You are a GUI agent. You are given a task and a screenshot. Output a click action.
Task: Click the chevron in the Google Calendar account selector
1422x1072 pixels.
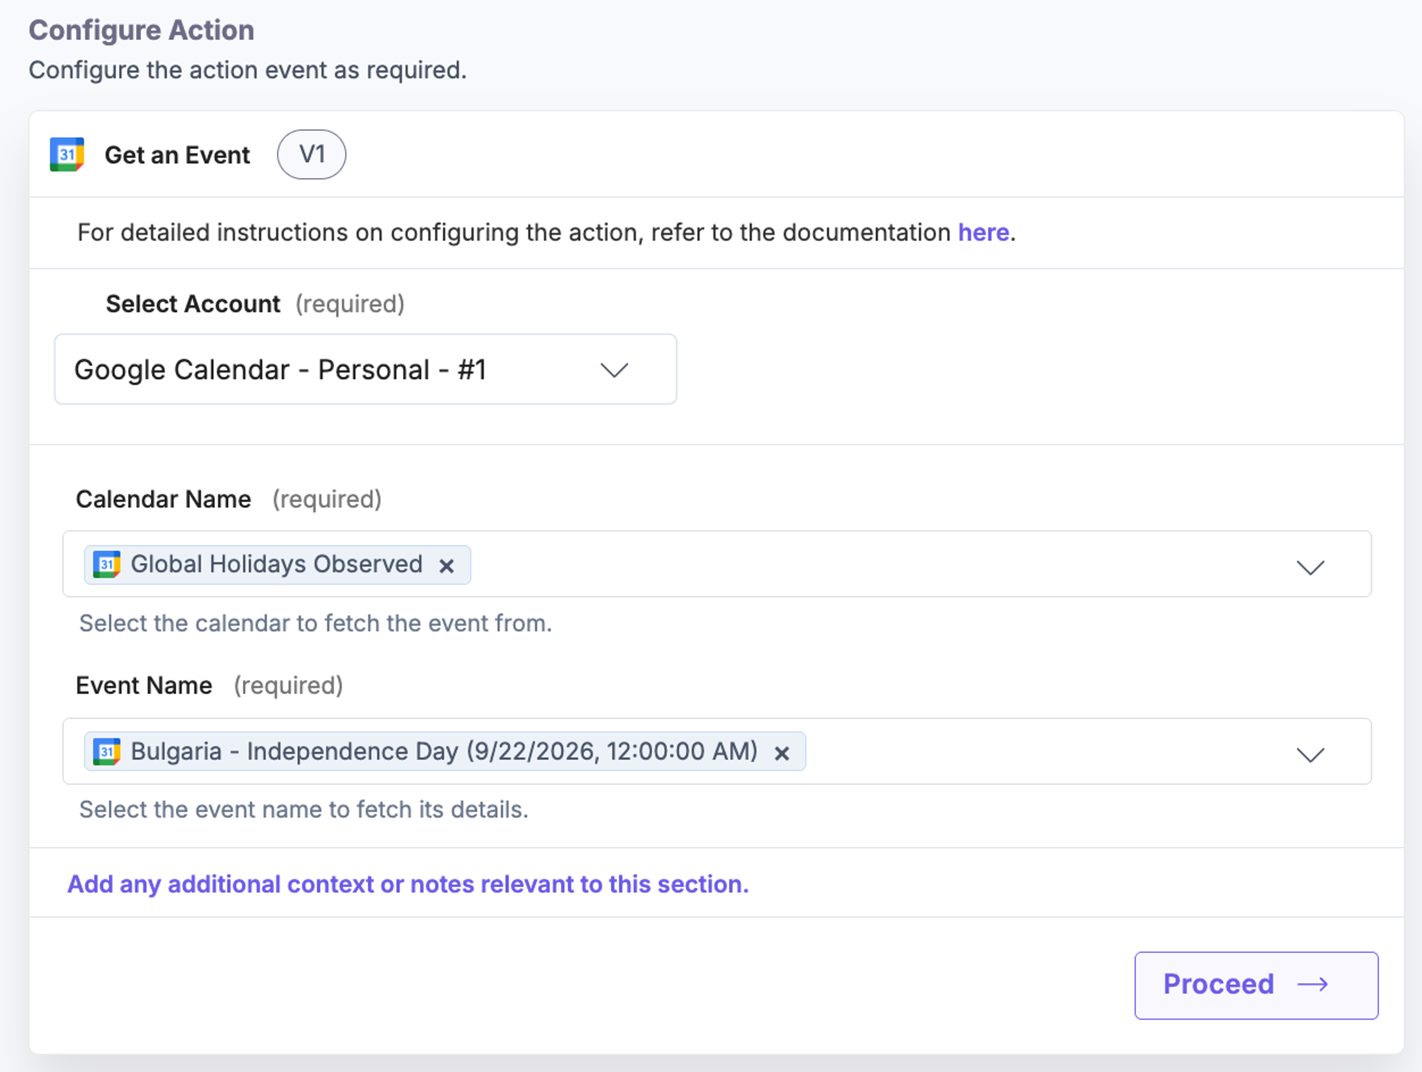[614, 371]
